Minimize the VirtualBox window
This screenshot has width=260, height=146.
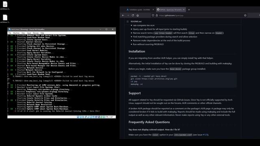click(100, 30)
